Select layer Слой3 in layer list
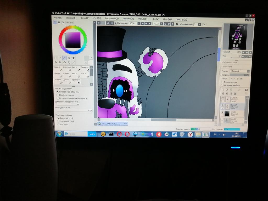The height and width of the screenshot is (201, 268). pos(233,114)
